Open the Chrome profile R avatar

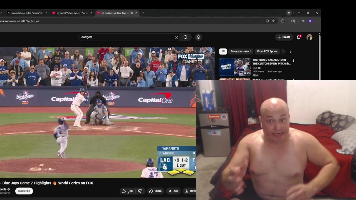(x=310, y=21)
